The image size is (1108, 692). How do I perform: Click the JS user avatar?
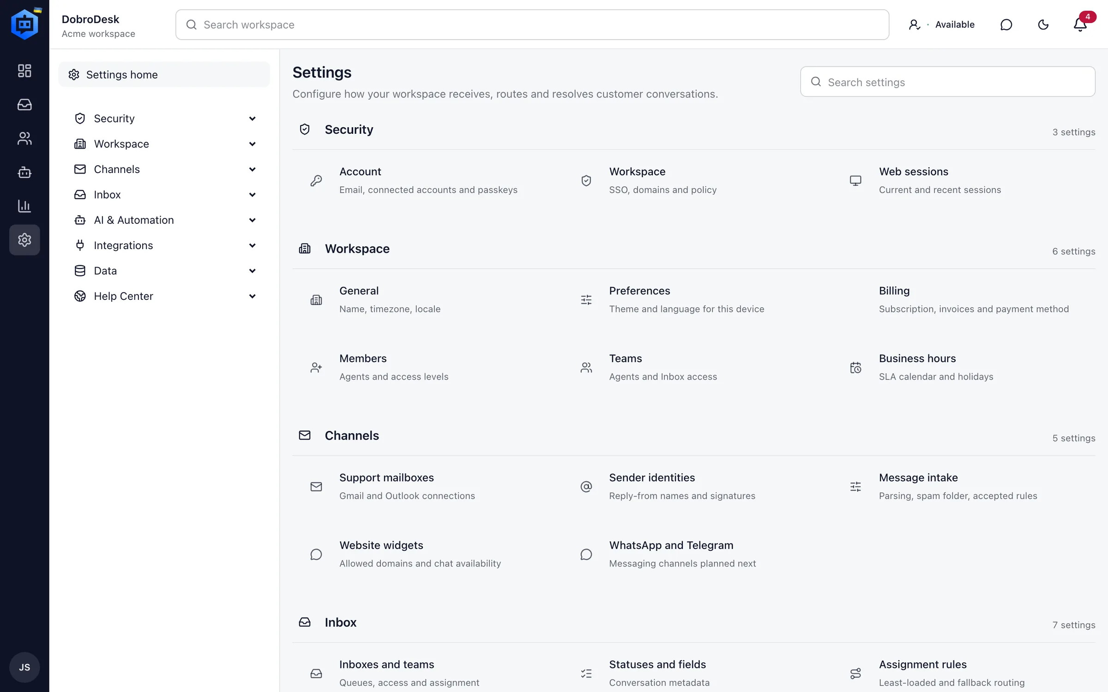click(x=24, y=667)
